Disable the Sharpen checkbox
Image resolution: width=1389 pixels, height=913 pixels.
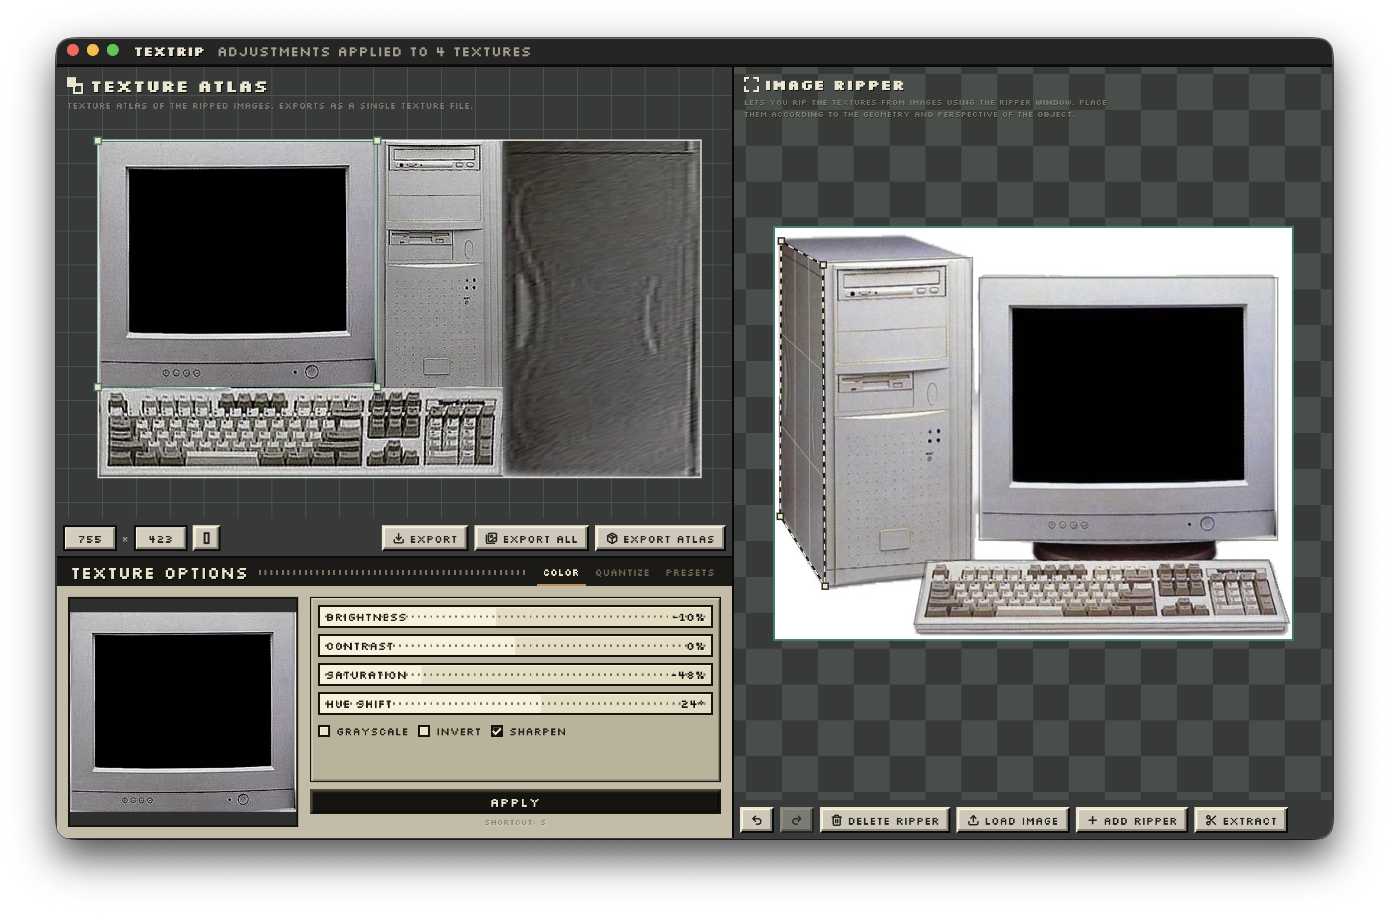click(x=496, y=731)
